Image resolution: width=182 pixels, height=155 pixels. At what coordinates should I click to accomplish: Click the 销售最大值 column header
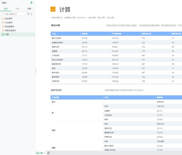(156, 34)
